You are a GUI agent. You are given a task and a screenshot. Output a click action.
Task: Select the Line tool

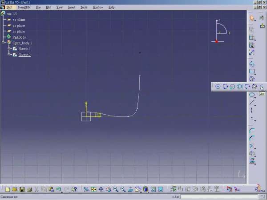point(252,102)
